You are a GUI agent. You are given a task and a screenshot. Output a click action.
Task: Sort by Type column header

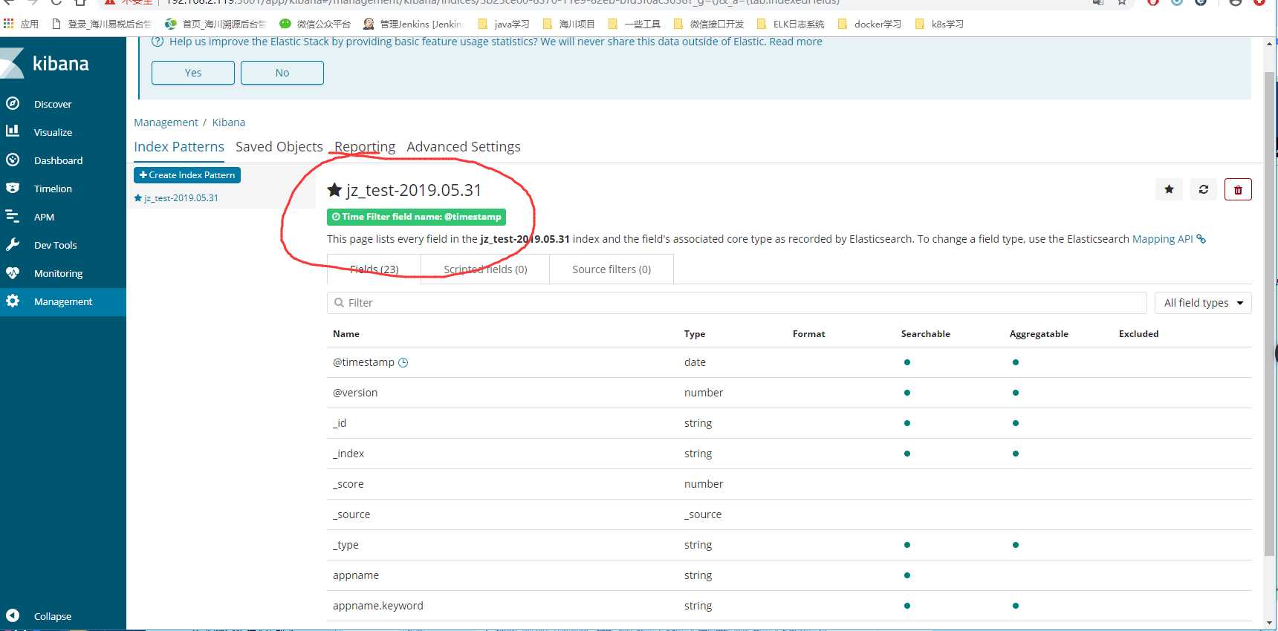695,334
